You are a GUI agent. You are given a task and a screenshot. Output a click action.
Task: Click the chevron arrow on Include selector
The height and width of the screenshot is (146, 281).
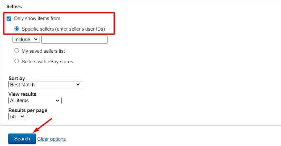tap(36, 39)
